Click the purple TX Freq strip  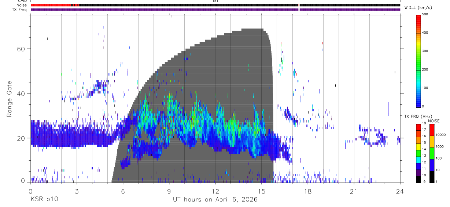(x=215, y=9)
